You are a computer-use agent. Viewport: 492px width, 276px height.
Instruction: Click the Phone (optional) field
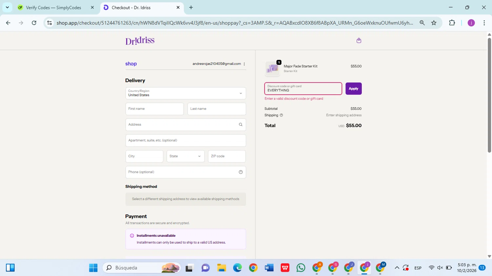click(x=186, y=172)
